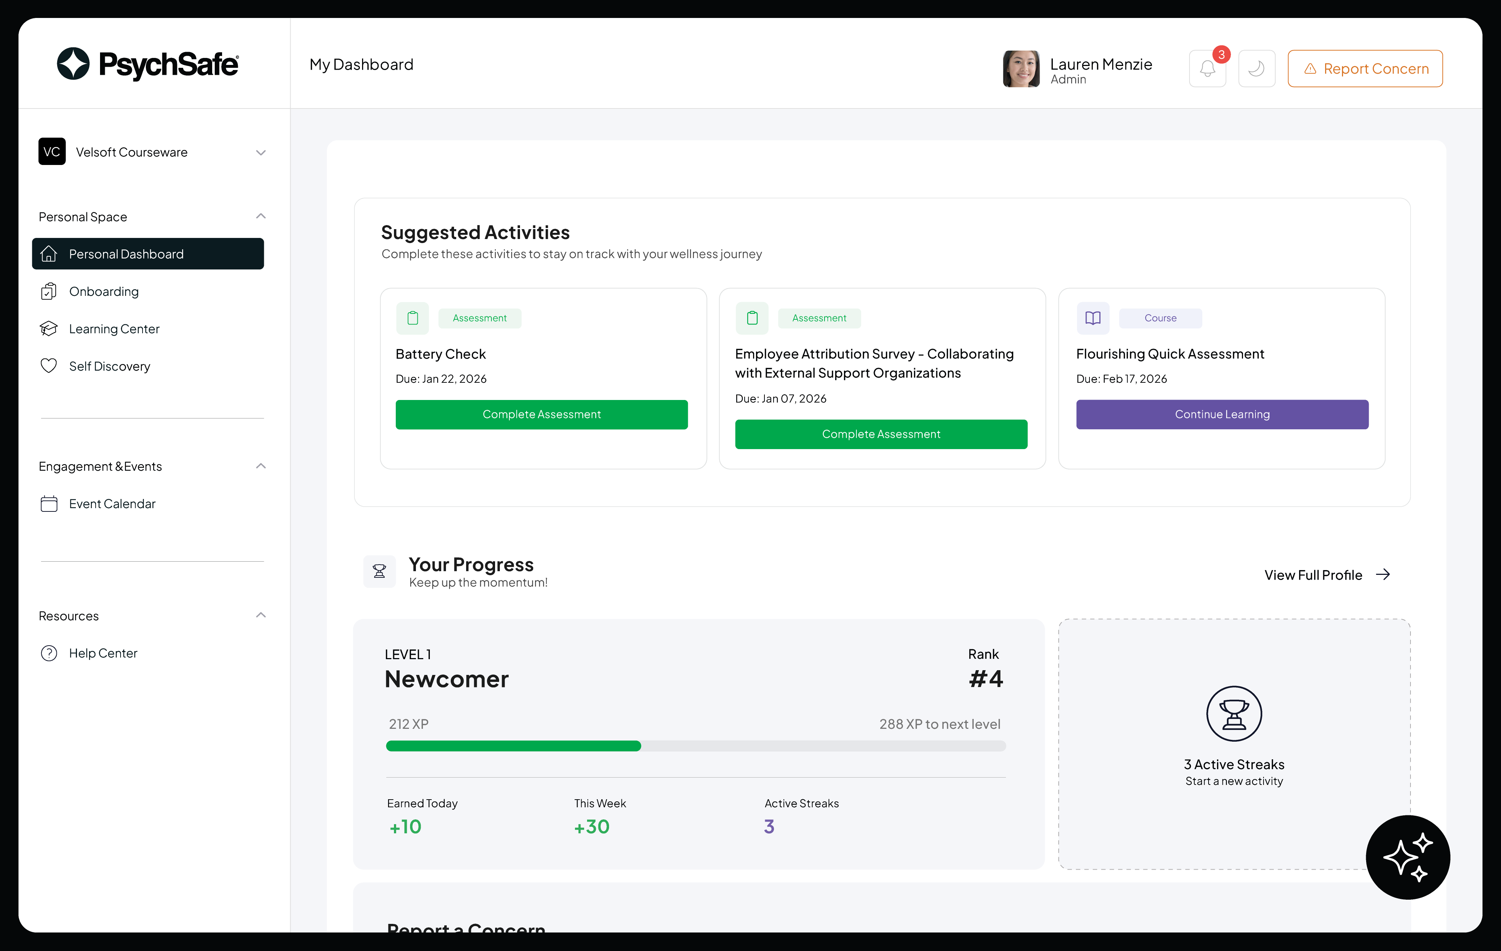This screenshot has width=1501, height=951.
Task: Collapse the Resources section
Action: (x=261, y=615)
